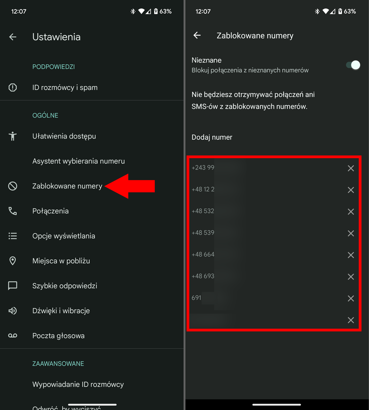Unblock the number starting with 691
The image size is (369, 410).
[x=351, y=298]
